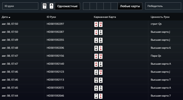
Task: Click 3 of diamonds in HD381592206 row
Action: (x=101, y=48)
